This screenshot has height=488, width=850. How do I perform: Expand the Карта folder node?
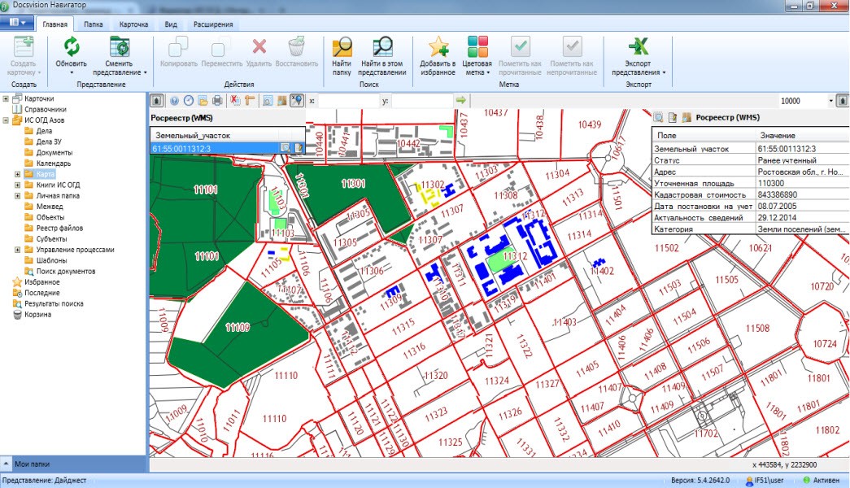pos(17,174)
